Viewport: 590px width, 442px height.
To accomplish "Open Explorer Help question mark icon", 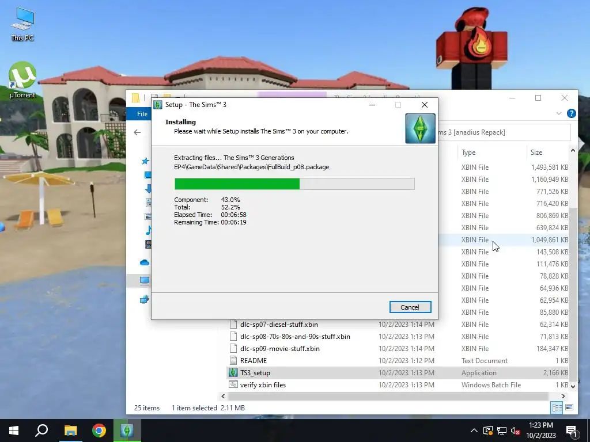I will (571, 113).
